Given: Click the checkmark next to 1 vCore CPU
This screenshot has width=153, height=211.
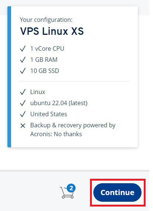Looking at the screenshot, I should 23,48.
